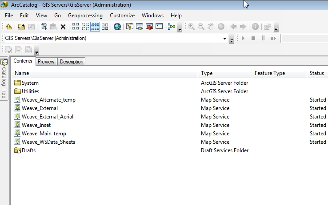Open location dropdown arrow
328x205 pixels.
point(224,39)
